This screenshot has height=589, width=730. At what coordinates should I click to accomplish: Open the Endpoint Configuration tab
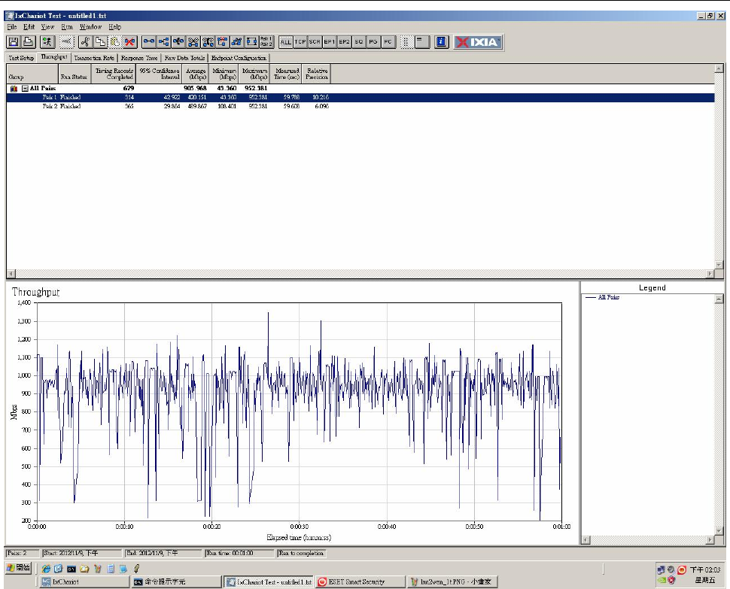tap(238, 58)
